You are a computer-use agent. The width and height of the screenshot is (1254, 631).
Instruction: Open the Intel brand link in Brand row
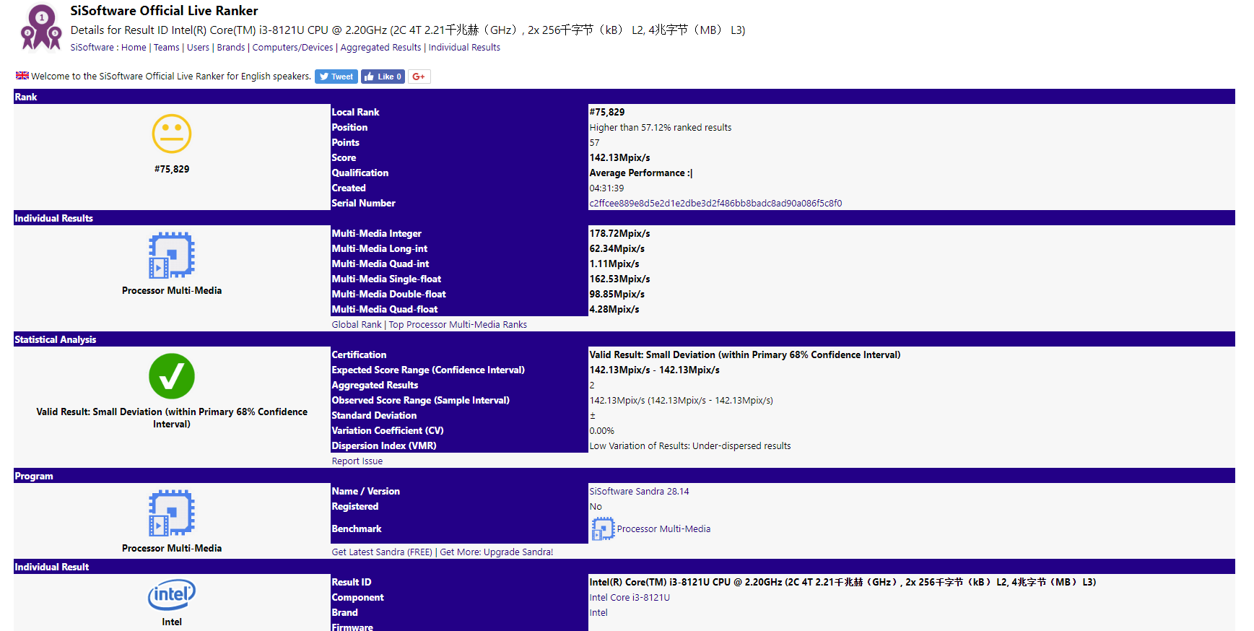598,613
